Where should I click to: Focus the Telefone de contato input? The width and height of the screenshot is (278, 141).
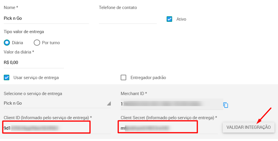(128, 18)
